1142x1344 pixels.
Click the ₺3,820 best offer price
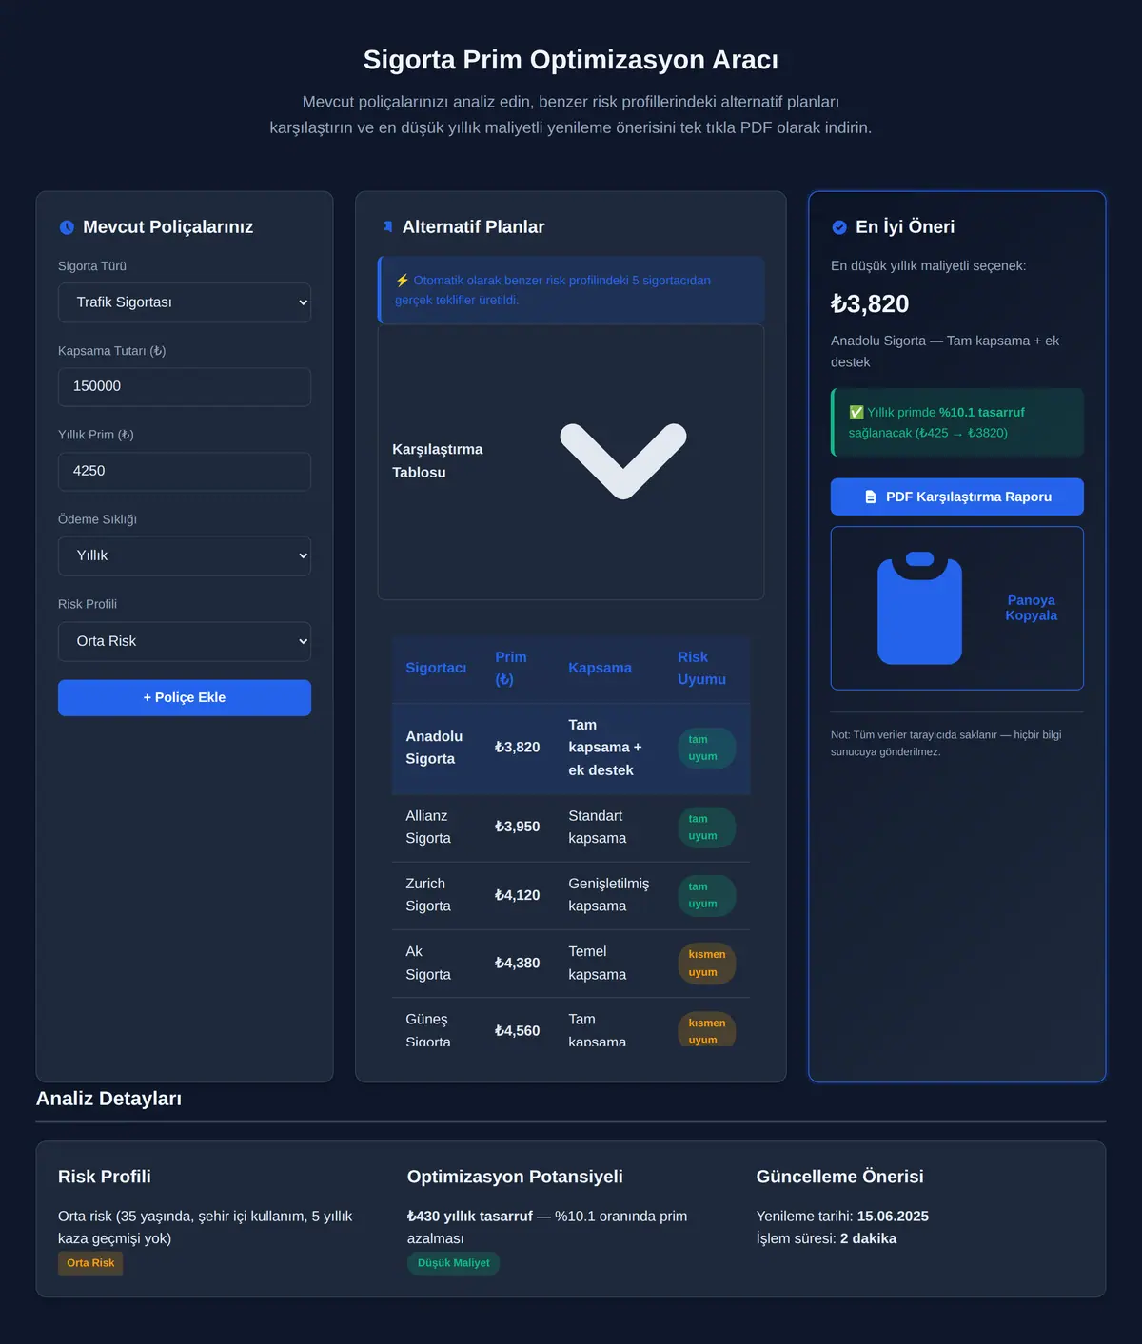(x=870, y=304)
